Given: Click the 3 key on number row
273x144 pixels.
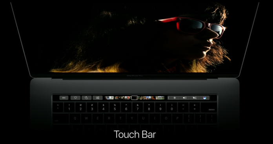Looking at the screenshot, I should [92, 107].
